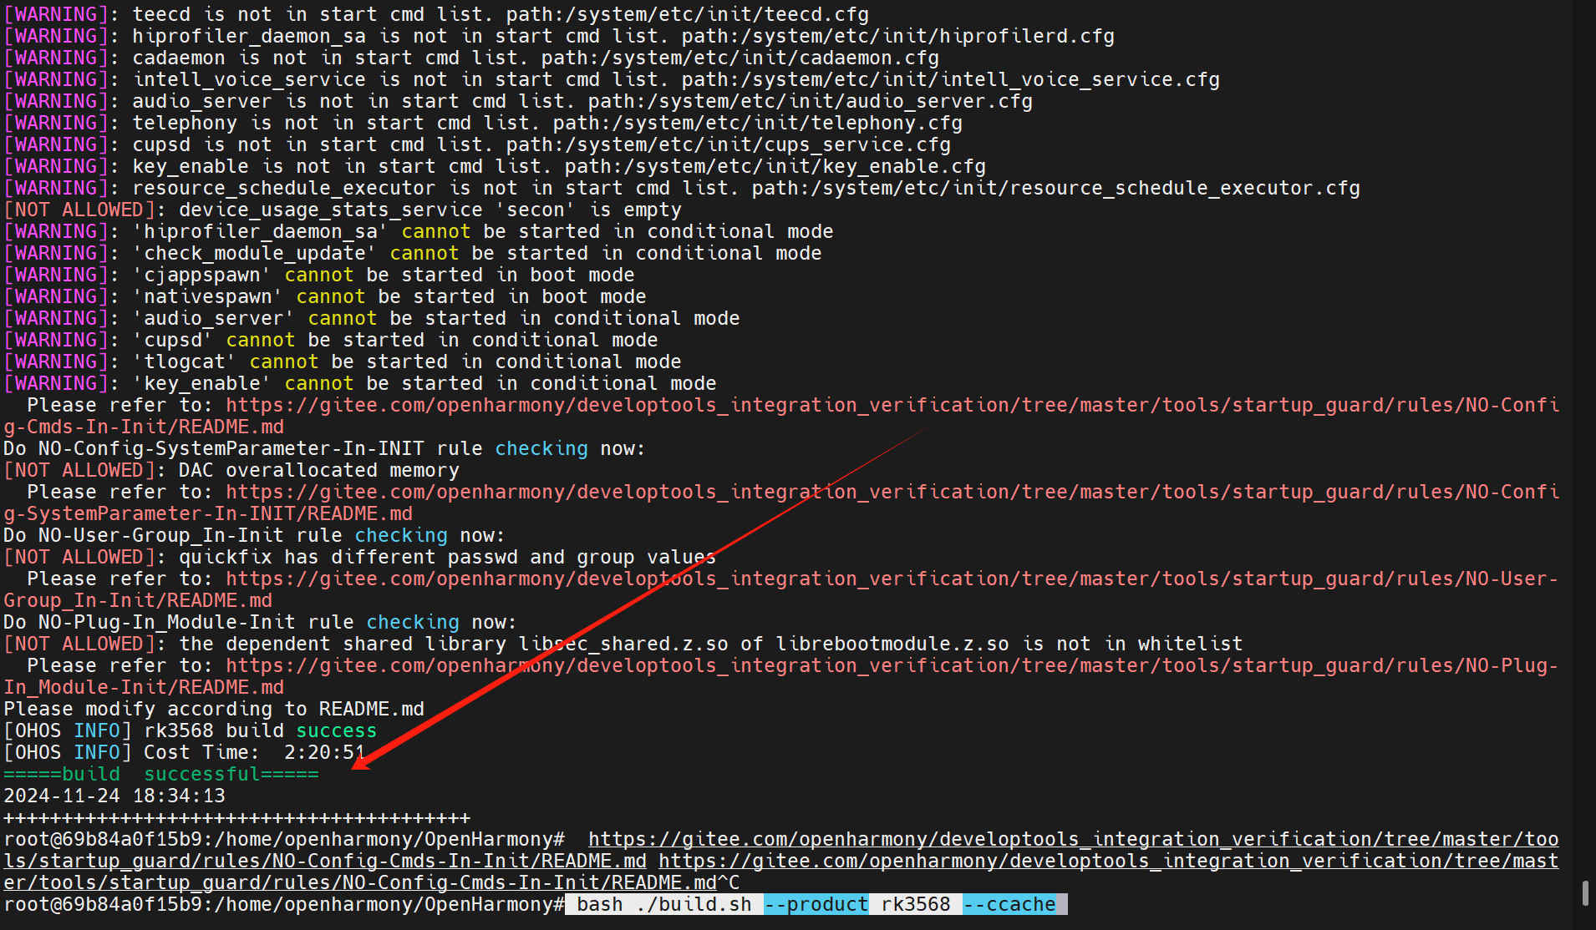Click the cadaemon.cfg warning line

471,58
